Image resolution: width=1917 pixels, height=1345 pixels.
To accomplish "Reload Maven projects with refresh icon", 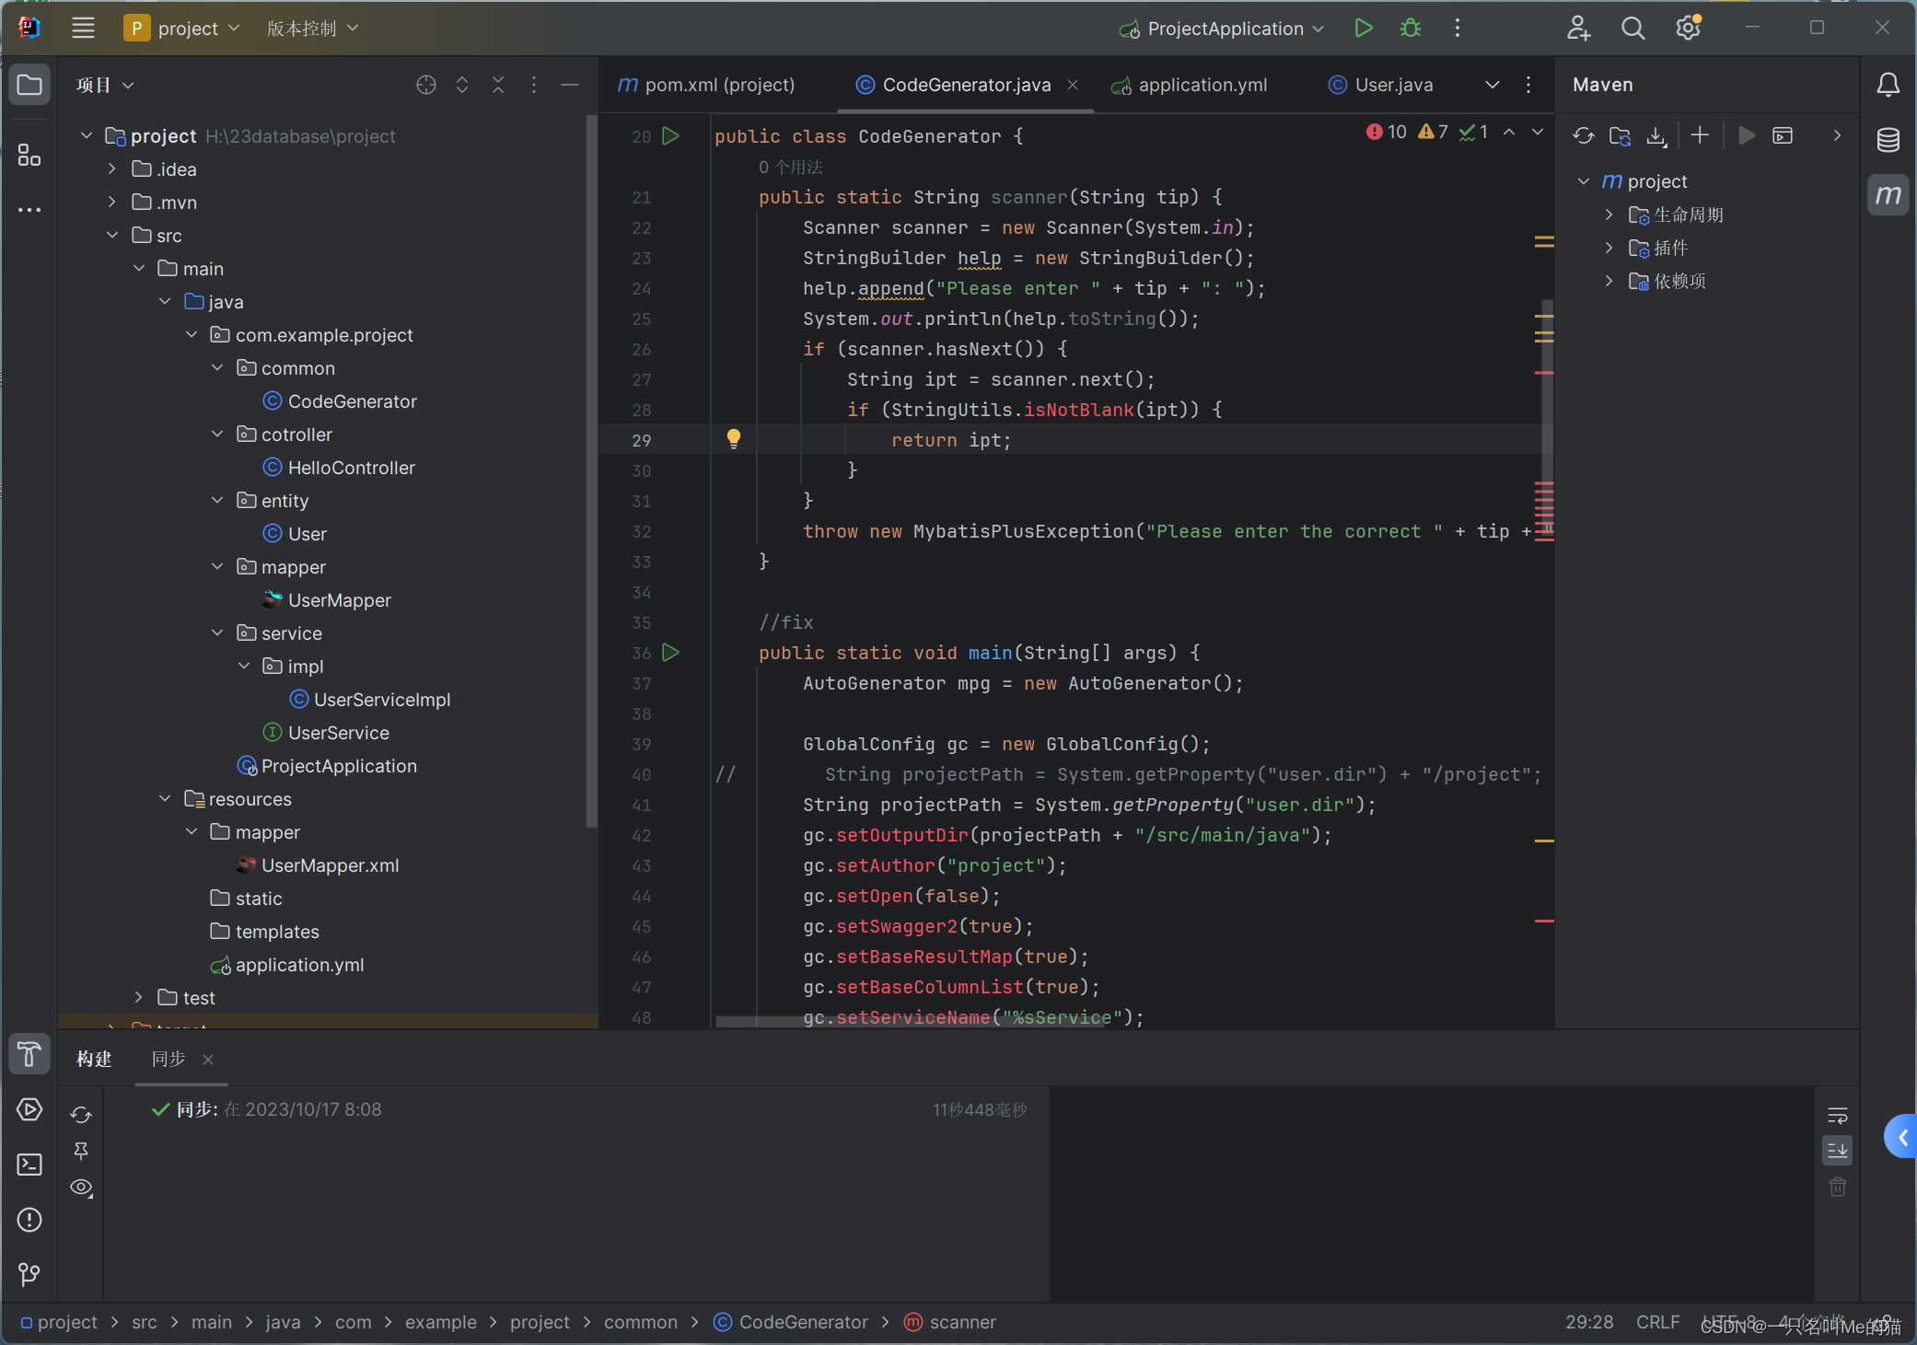I will (x=1583, y=136).
